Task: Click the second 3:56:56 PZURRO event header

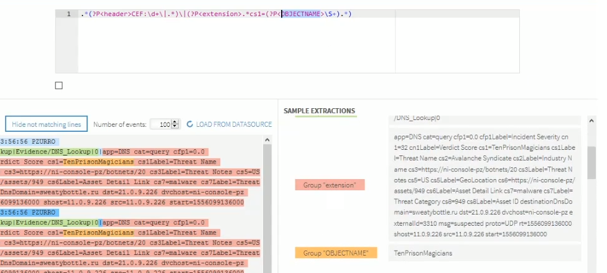Action: point(28,213)
